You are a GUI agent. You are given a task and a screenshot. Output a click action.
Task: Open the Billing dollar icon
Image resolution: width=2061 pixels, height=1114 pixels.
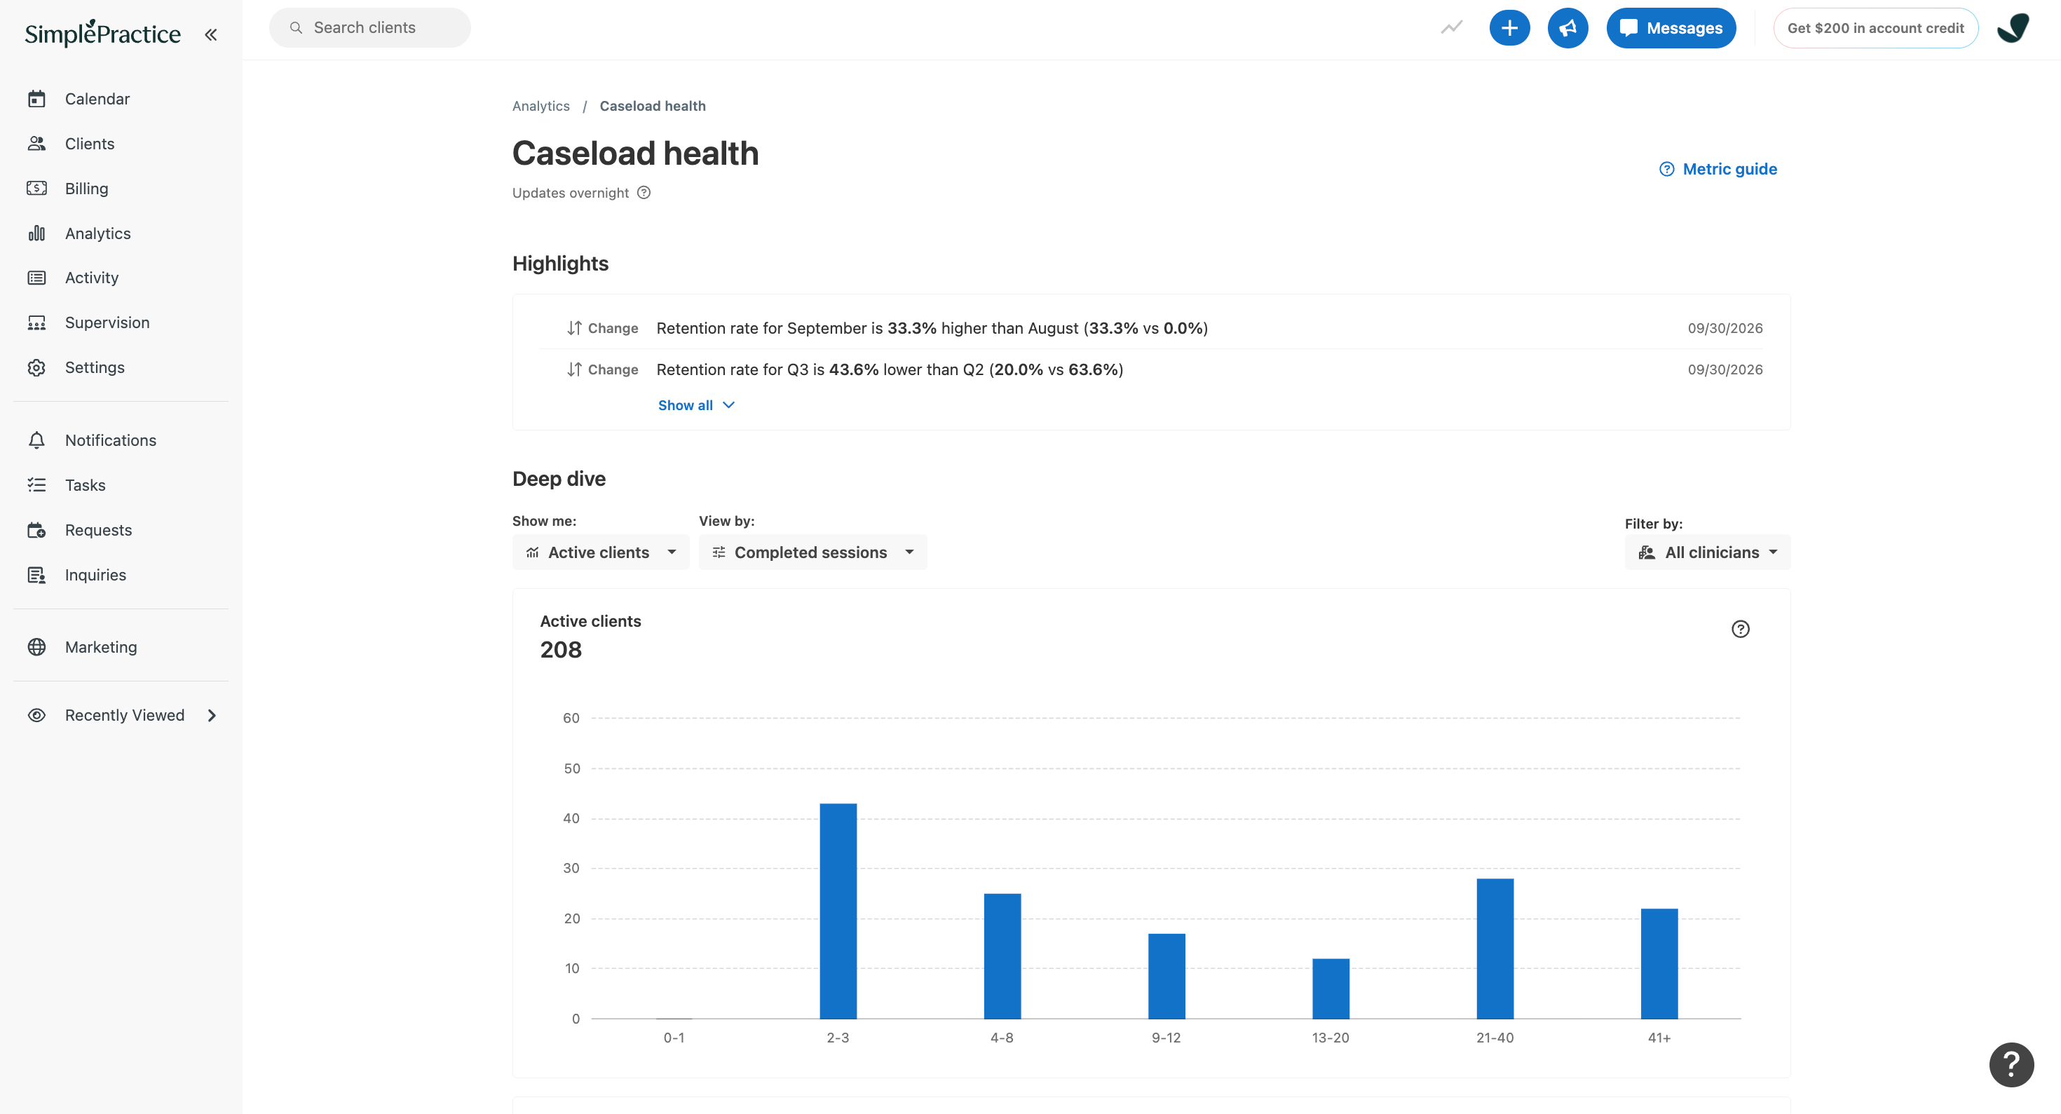(x=36, y=188)
